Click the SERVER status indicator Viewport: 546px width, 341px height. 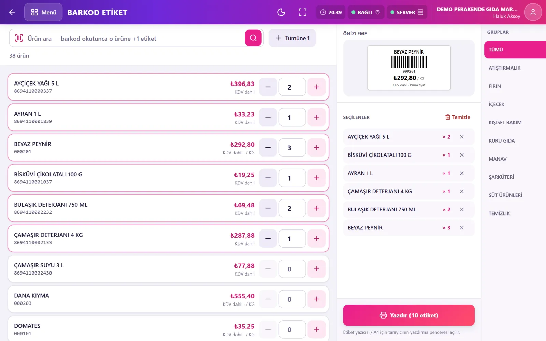[x=407, y=12]
